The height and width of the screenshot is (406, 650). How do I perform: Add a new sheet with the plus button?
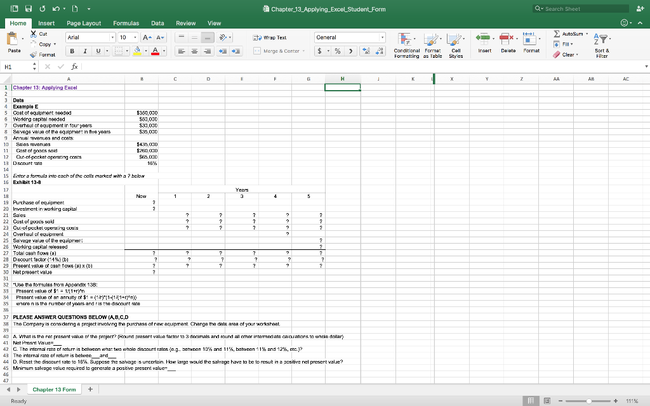point(90,389)
